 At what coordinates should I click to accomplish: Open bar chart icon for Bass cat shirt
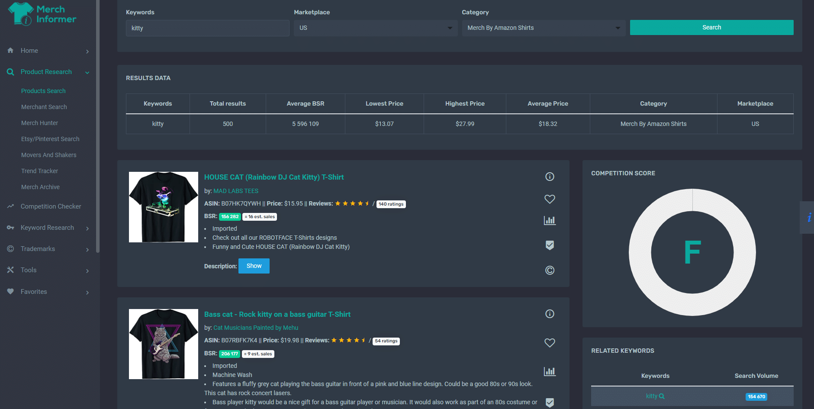click(x=550, y=371)
